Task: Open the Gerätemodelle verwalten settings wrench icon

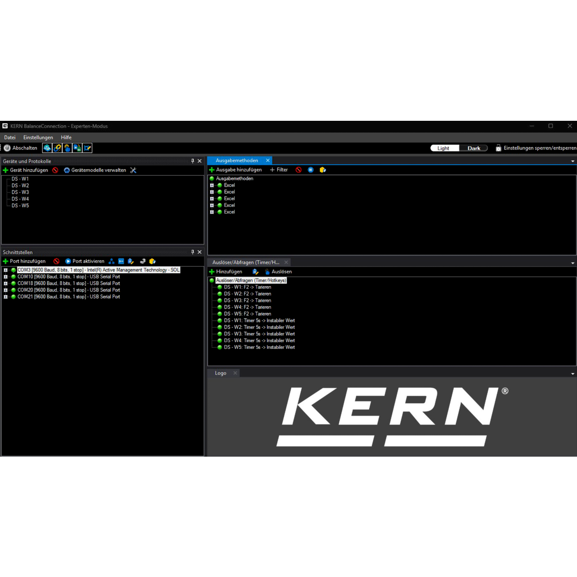Action: pyautogui.click(x=133, y=170)
